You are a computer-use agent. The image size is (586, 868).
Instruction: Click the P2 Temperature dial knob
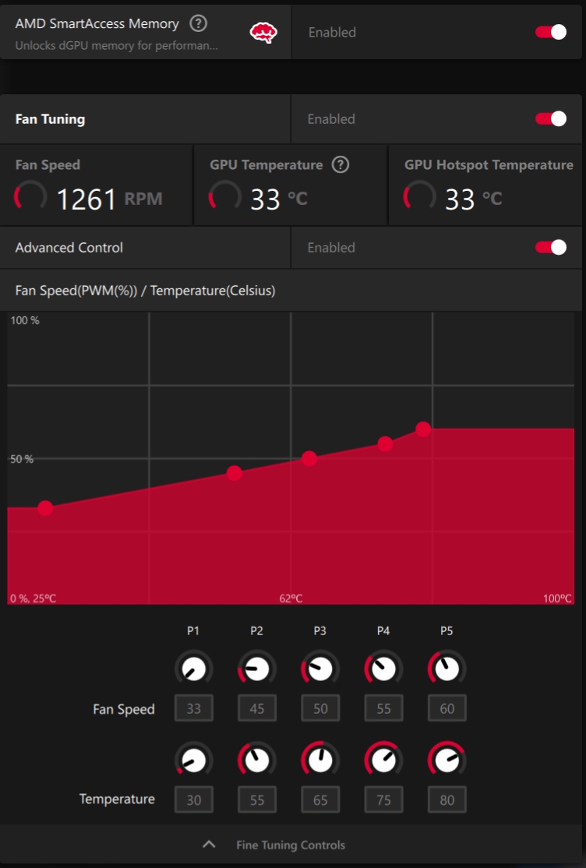[257, 760]
